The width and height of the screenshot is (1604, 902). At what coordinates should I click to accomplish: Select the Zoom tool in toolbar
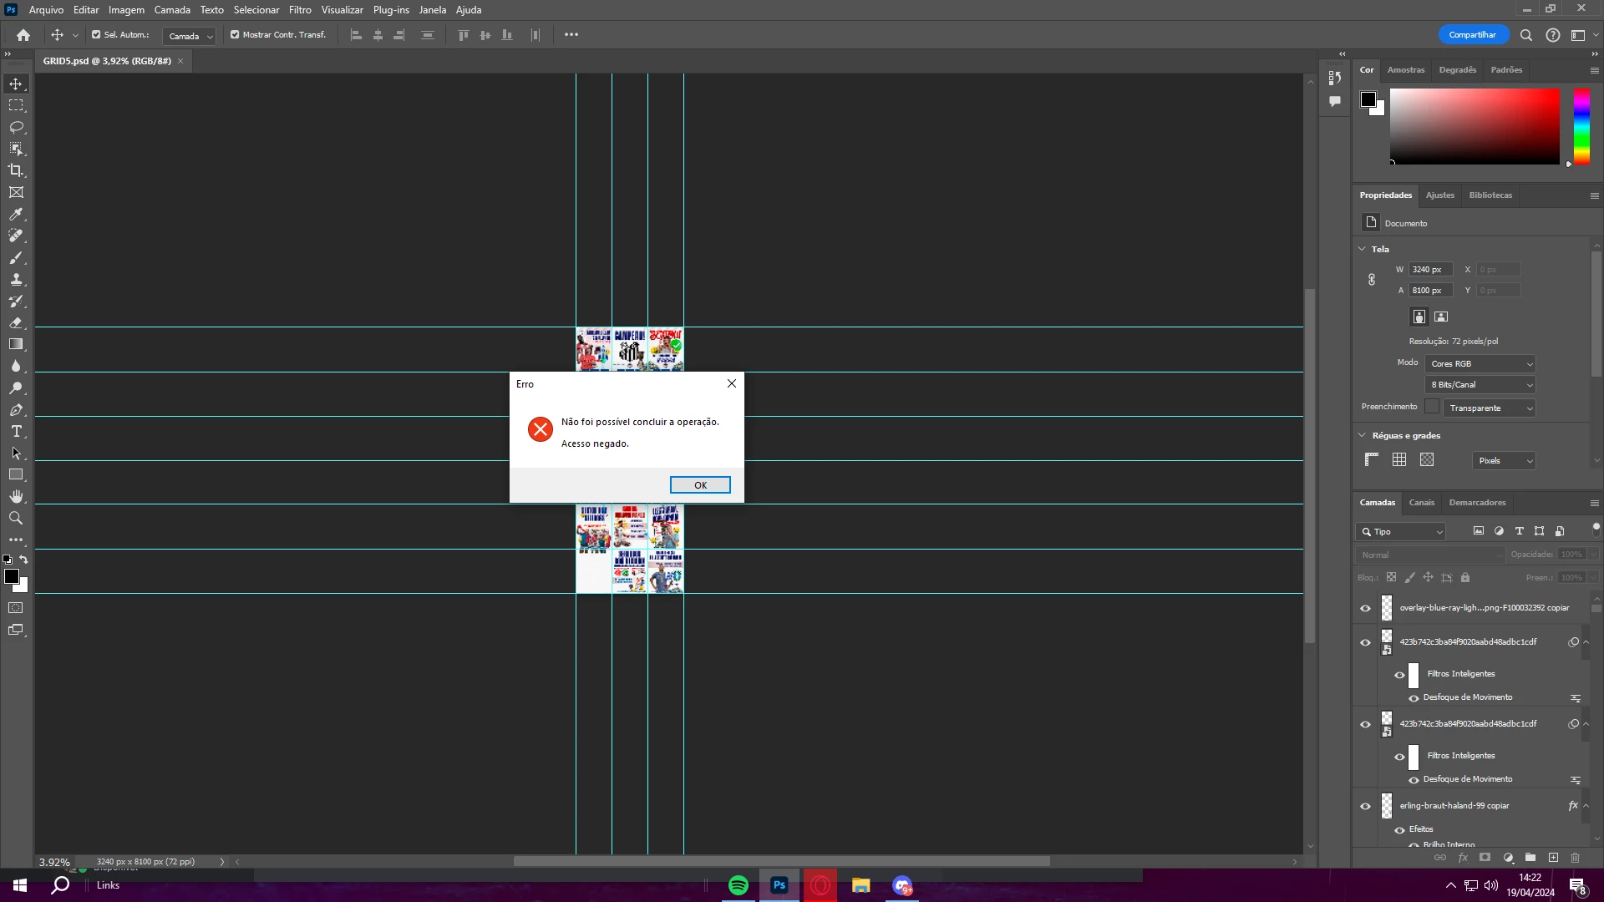point(16,518)
